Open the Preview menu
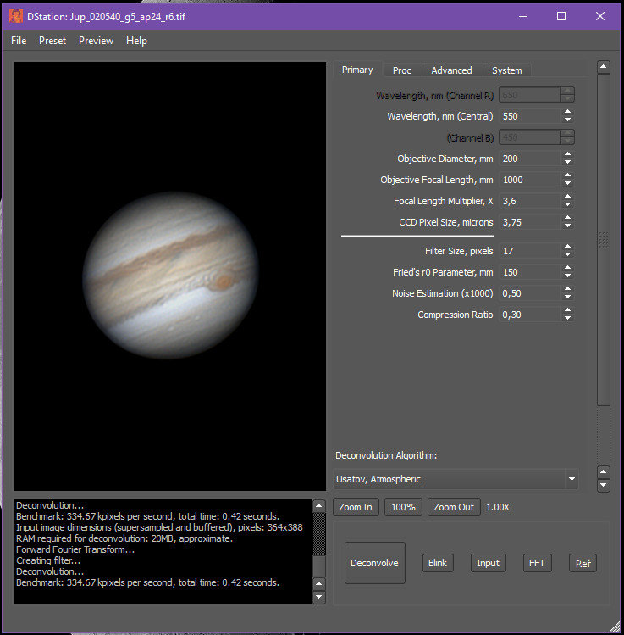Screen dimensions: 624x635 click(96, 41)
